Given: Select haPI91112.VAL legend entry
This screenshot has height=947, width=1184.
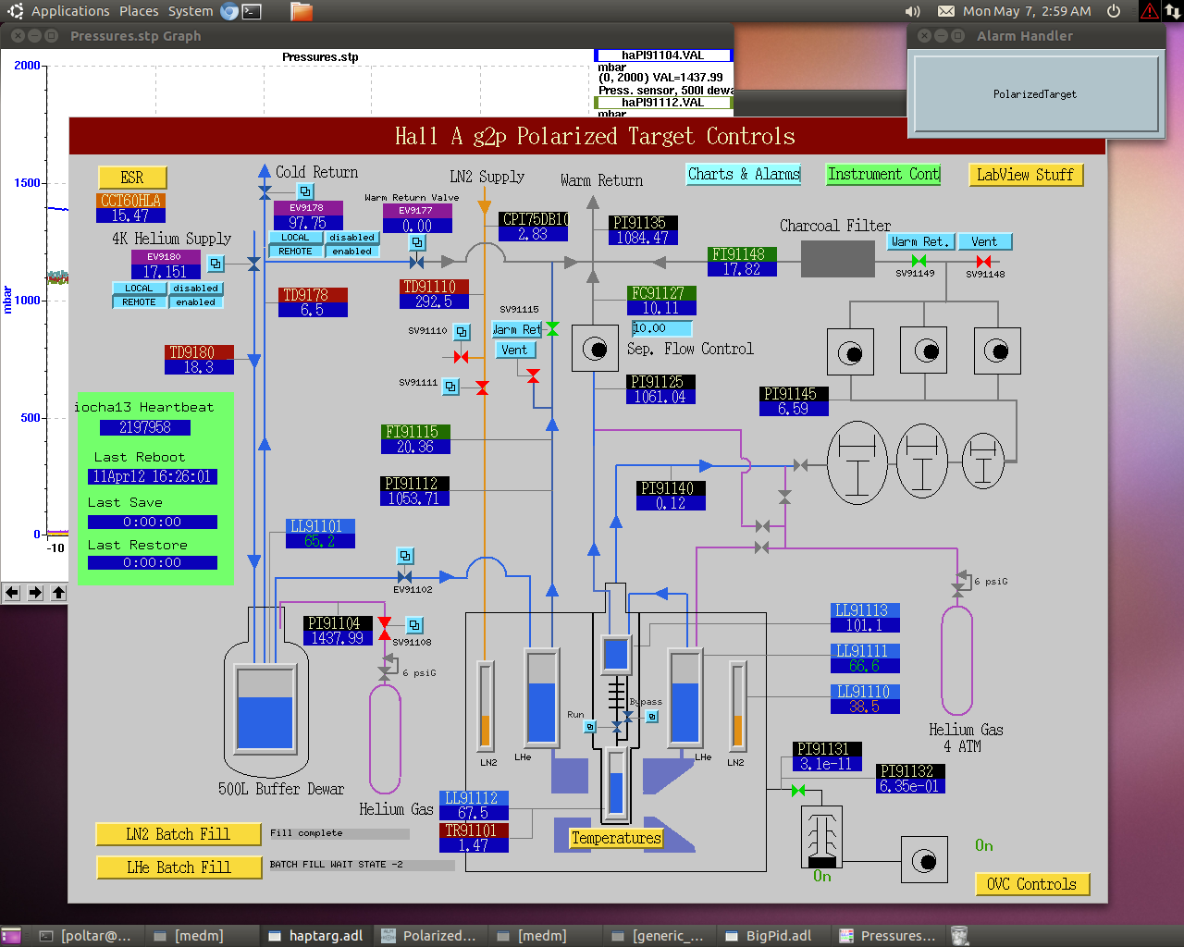Looking at the screenshot, I should point(663,103).
